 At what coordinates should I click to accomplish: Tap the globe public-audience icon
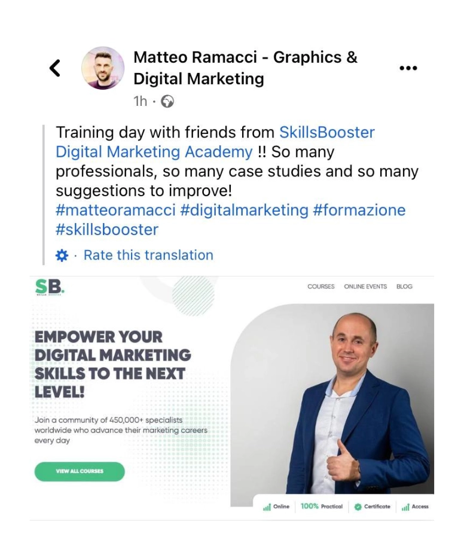(167, 102)
